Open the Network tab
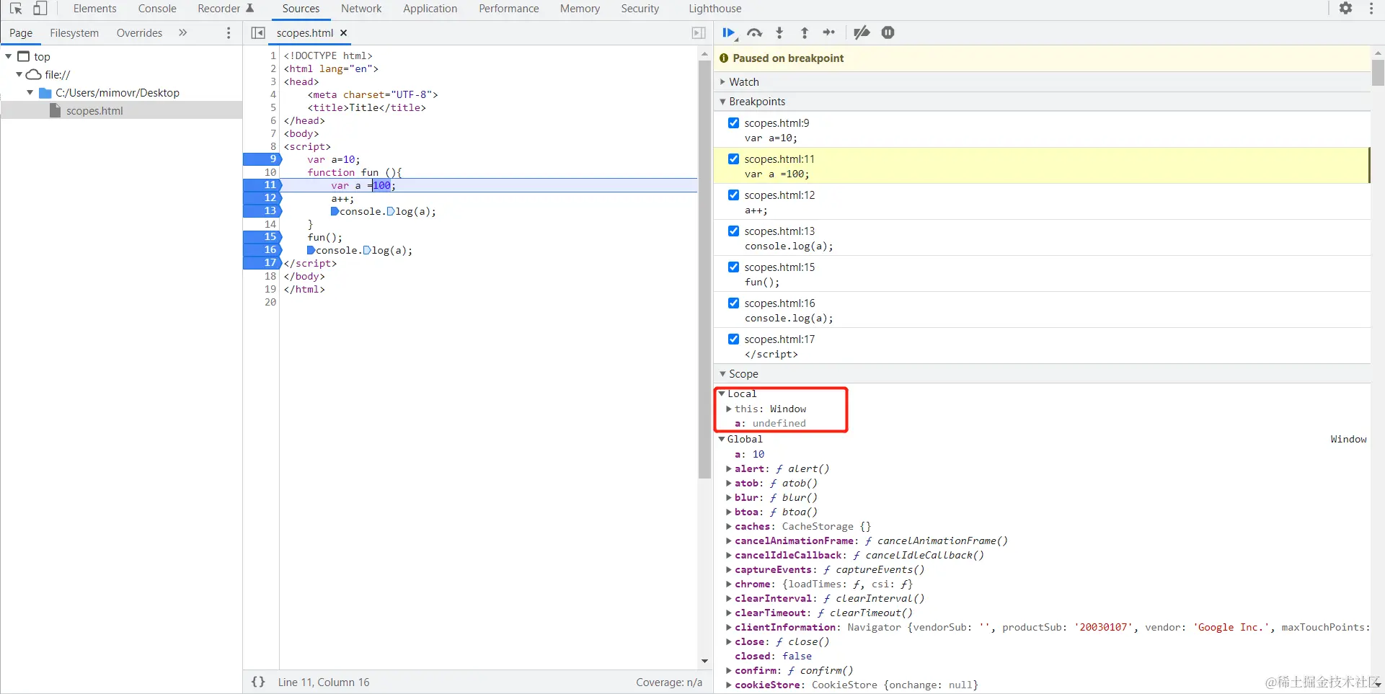 click(x=361, y=9)
